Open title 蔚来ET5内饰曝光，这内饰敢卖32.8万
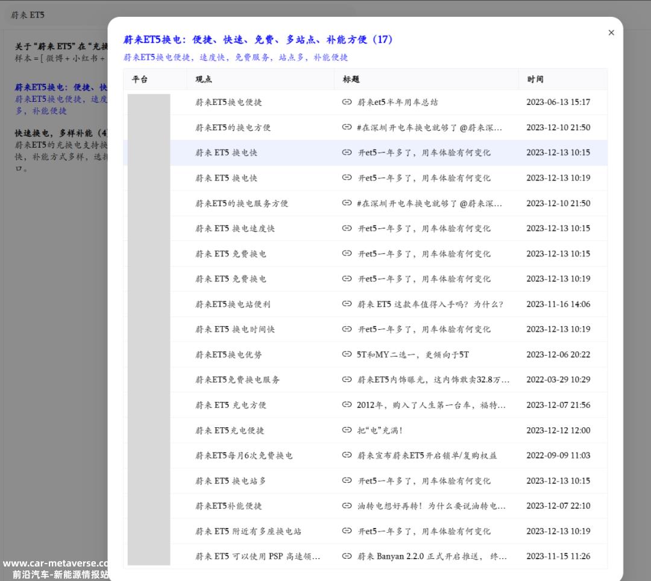This screenshot has width=651, height=581. pos(433,380)
